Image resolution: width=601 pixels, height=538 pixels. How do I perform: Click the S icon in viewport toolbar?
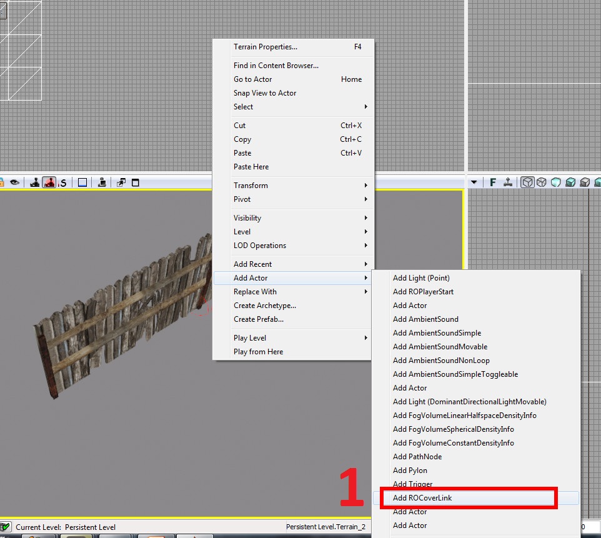pos(63,182)
